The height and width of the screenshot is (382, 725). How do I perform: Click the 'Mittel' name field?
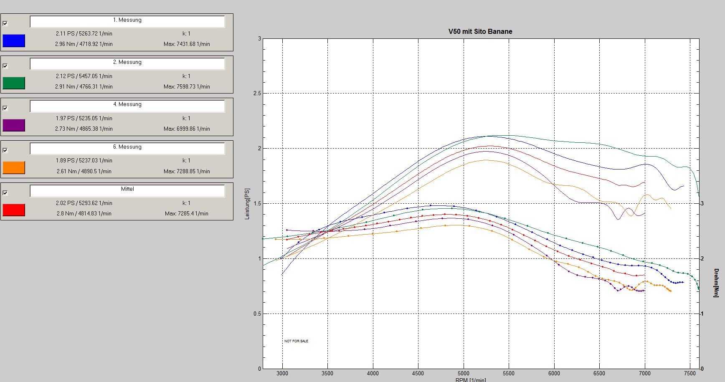pyautogui.click(x=127, y=190)
